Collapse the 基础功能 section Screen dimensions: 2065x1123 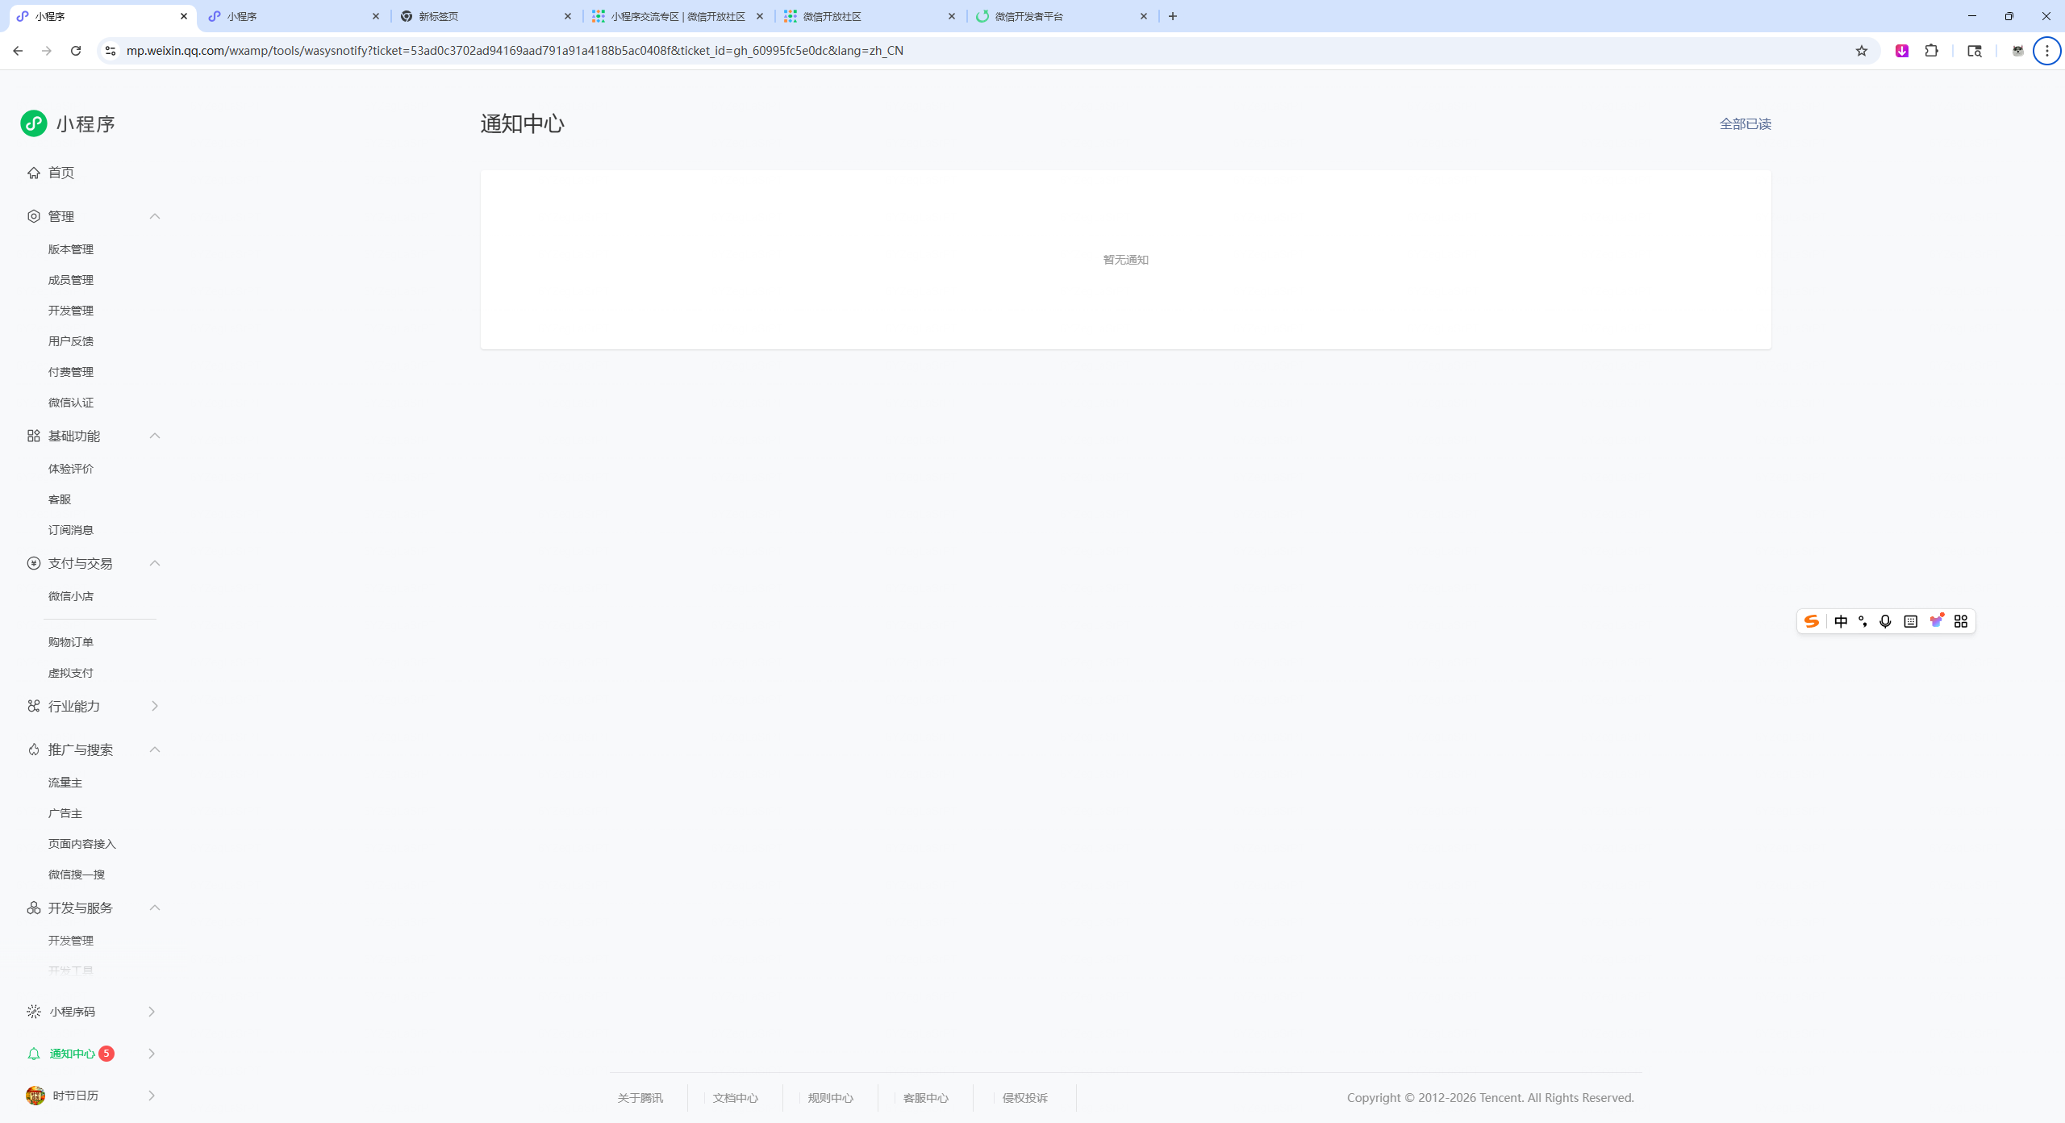[154, 436]
